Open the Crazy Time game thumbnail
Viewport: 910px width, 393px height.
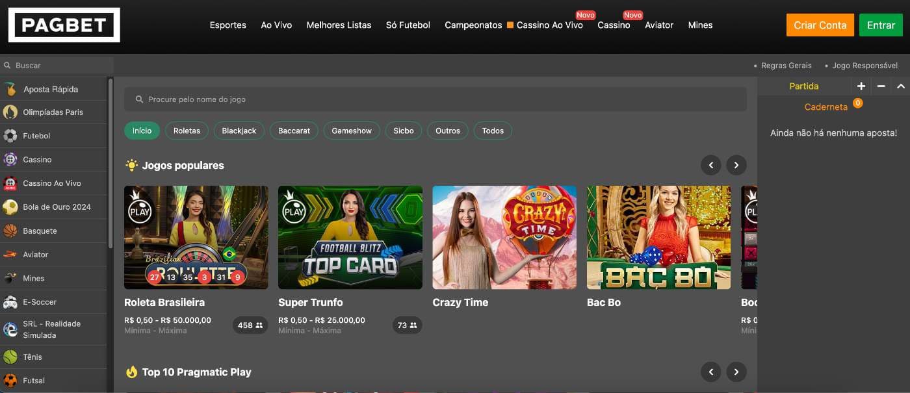pos(504,237)
